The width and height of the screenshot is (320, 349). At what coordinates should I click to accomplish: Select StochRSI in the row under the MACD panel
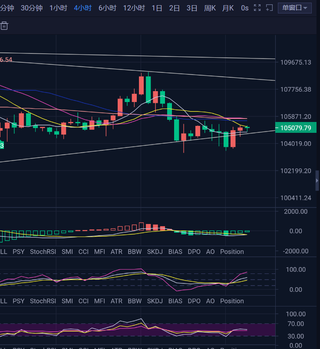click(x=43, y=252)
